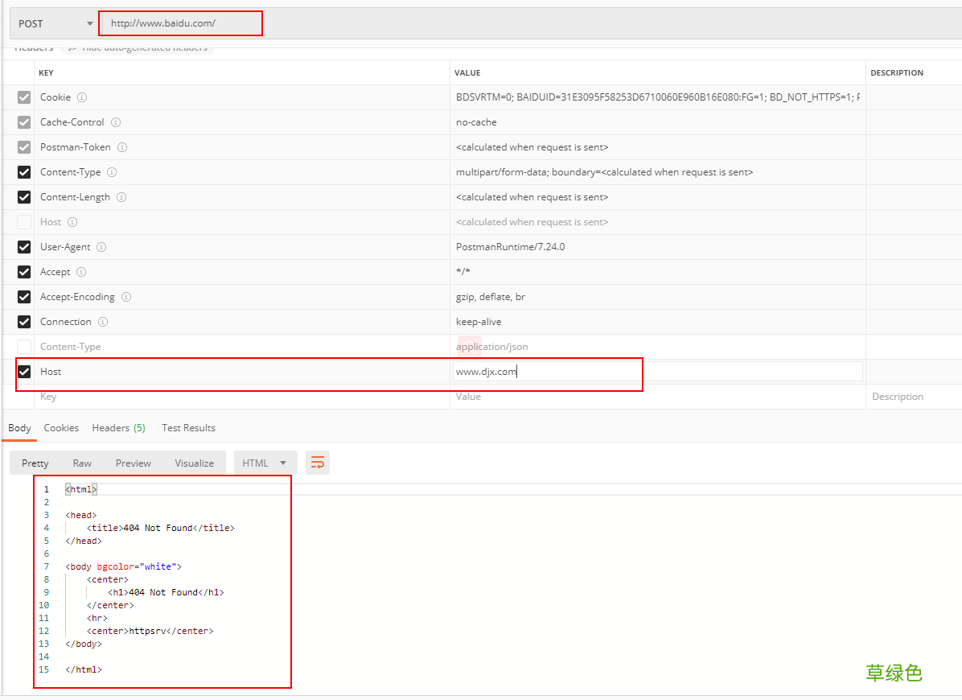Enable the disabled application/json Content-Type header
The width and height of the screenshot is (962, 700).
(x=23, y=347)
